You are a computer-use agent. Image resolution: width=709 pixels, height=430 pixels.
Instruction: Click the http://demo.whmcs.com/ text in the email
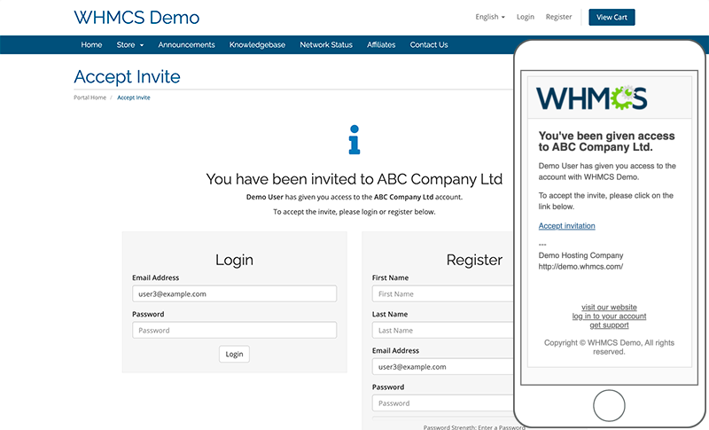[580, 266]
